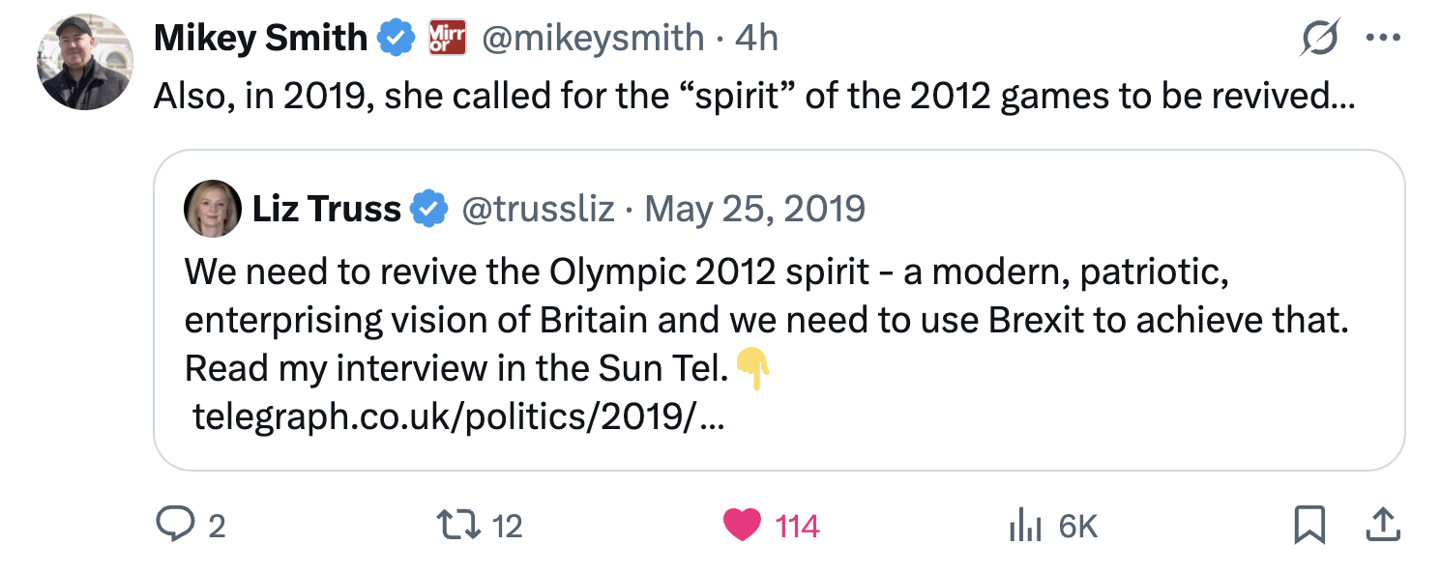
Task: Click the Mirror affiliation badge
Action: (447, 38)
